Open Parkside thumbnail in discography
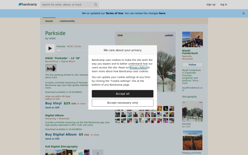This screenshot has width=248, height=155. [193, 112]
